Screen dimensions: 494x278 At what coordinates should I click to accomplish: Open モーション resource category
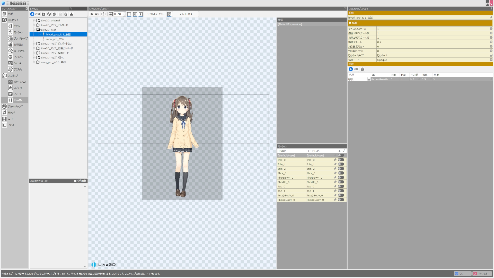[15, 32]
